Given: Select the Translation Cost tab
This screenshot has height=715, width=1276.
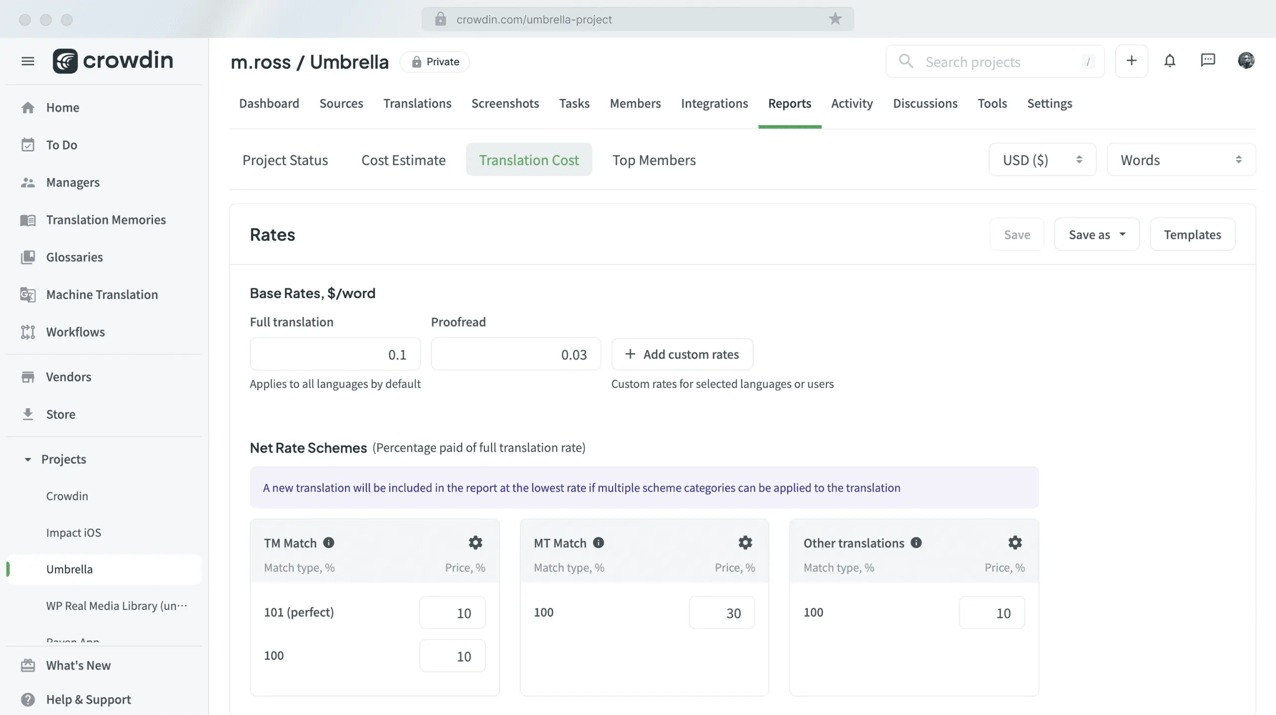Looking at the screenshot, I should (x=528, y=160).
